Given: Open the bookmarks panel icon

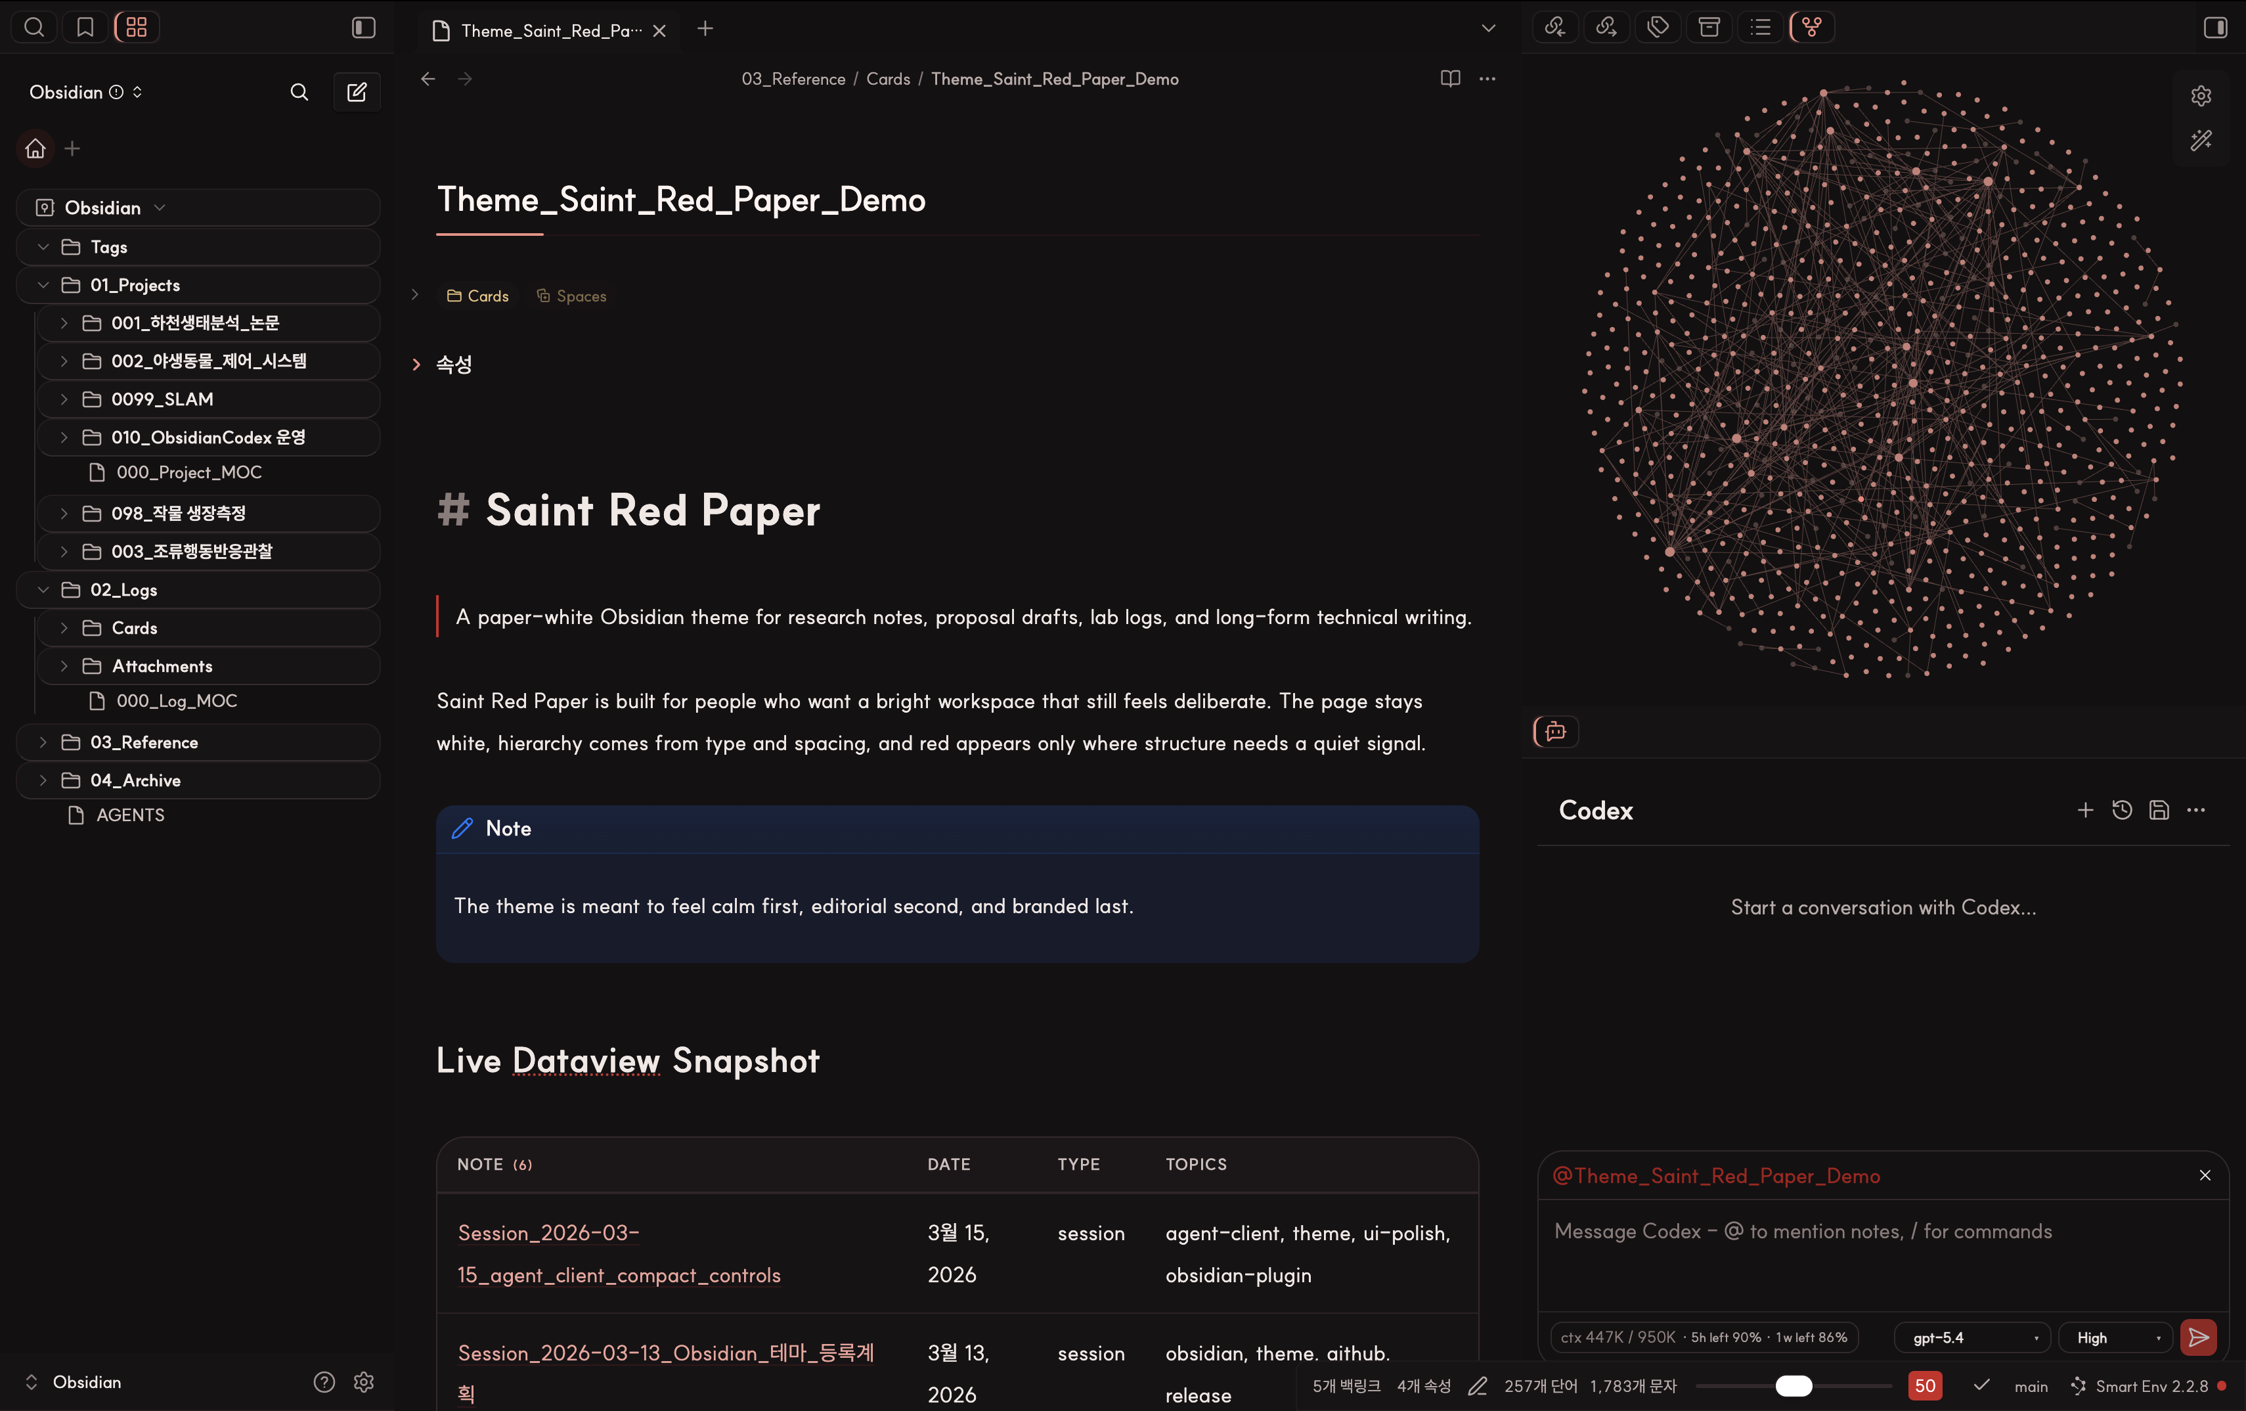Looking at the screenshot, I should pyautogui.click(x=85, y=27).
